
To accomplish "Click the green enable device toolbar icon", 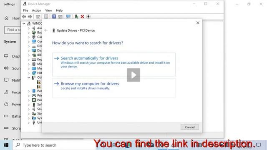I will 76,17.
